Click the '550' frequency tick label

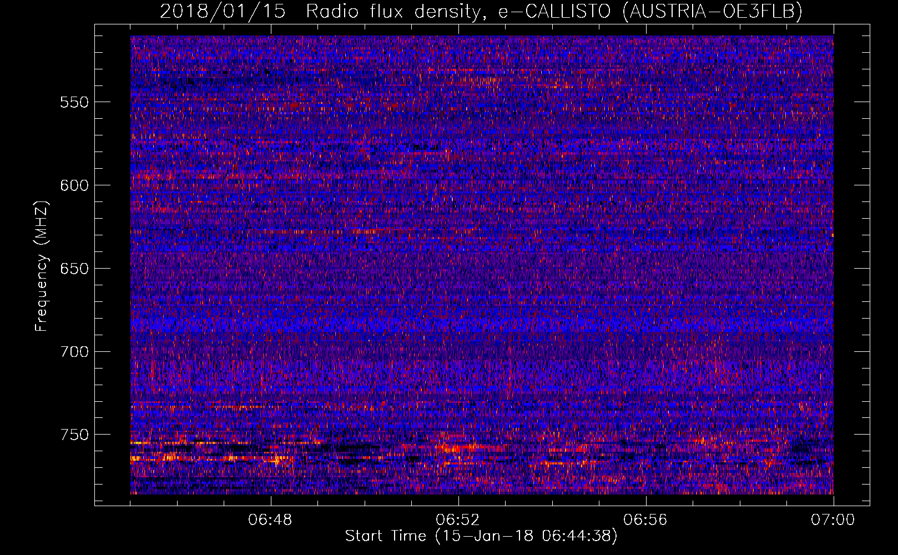click(x=74, y=103)
